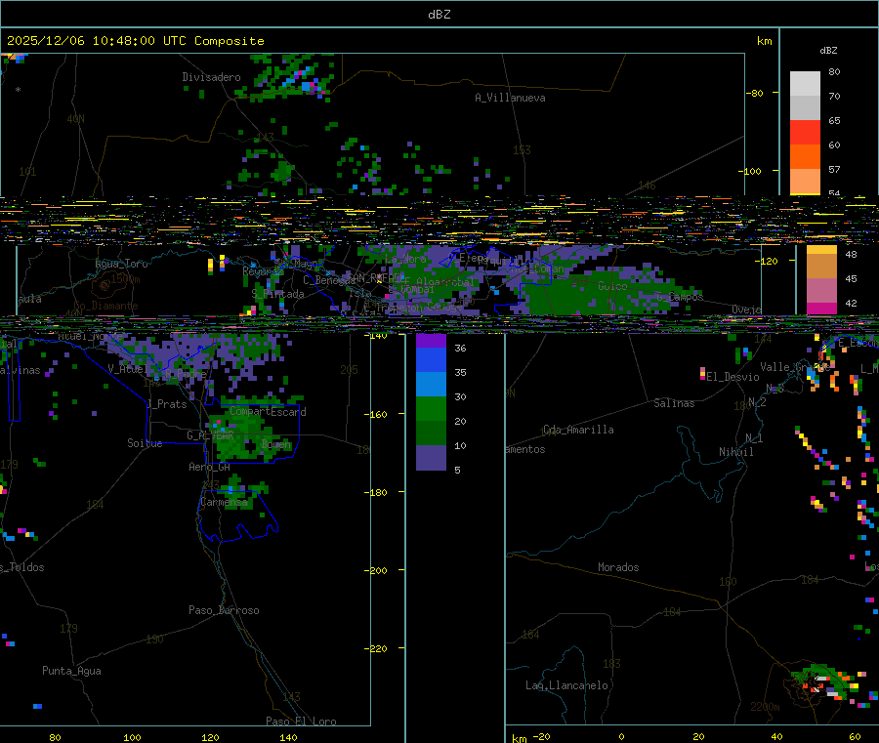Click the Paso_El_Loro label
Viewport: 879px width, 743px height.
point(301,721)
